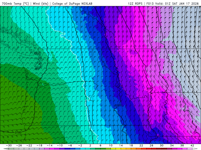The width and height of the screenshot is (201, 150).
Task: Click the left arrow end of color bar
Action: pyautogui.click(x=6, y=149)
